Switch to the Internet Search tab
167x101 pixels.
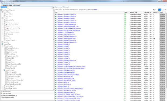[17, 5]
